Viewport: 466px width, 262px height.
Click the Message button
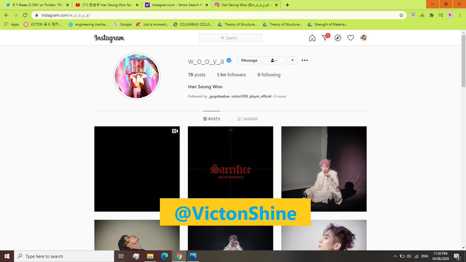249,60
